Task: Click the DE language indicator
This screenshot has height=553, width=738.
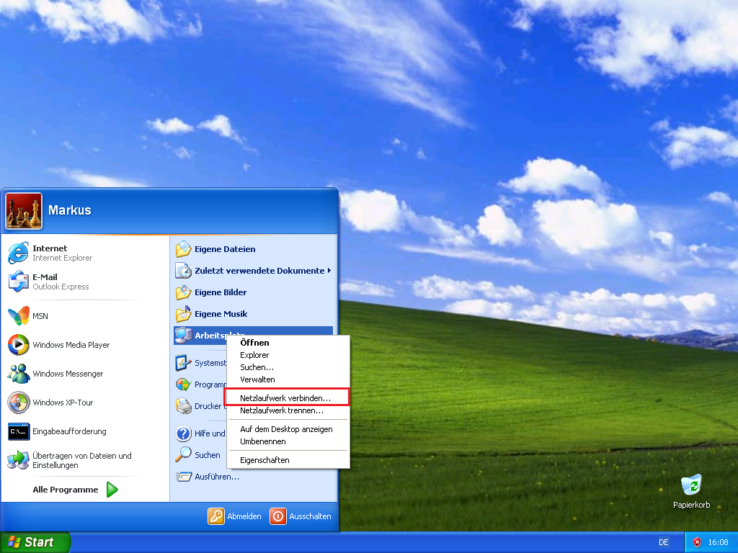Action: 664,542
